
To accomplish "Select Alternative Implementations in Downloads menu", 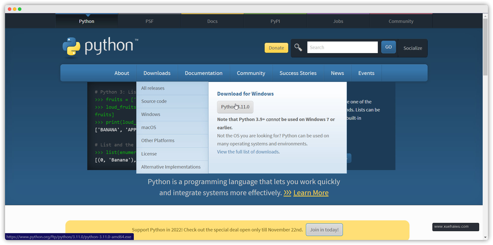I will 172,167.
